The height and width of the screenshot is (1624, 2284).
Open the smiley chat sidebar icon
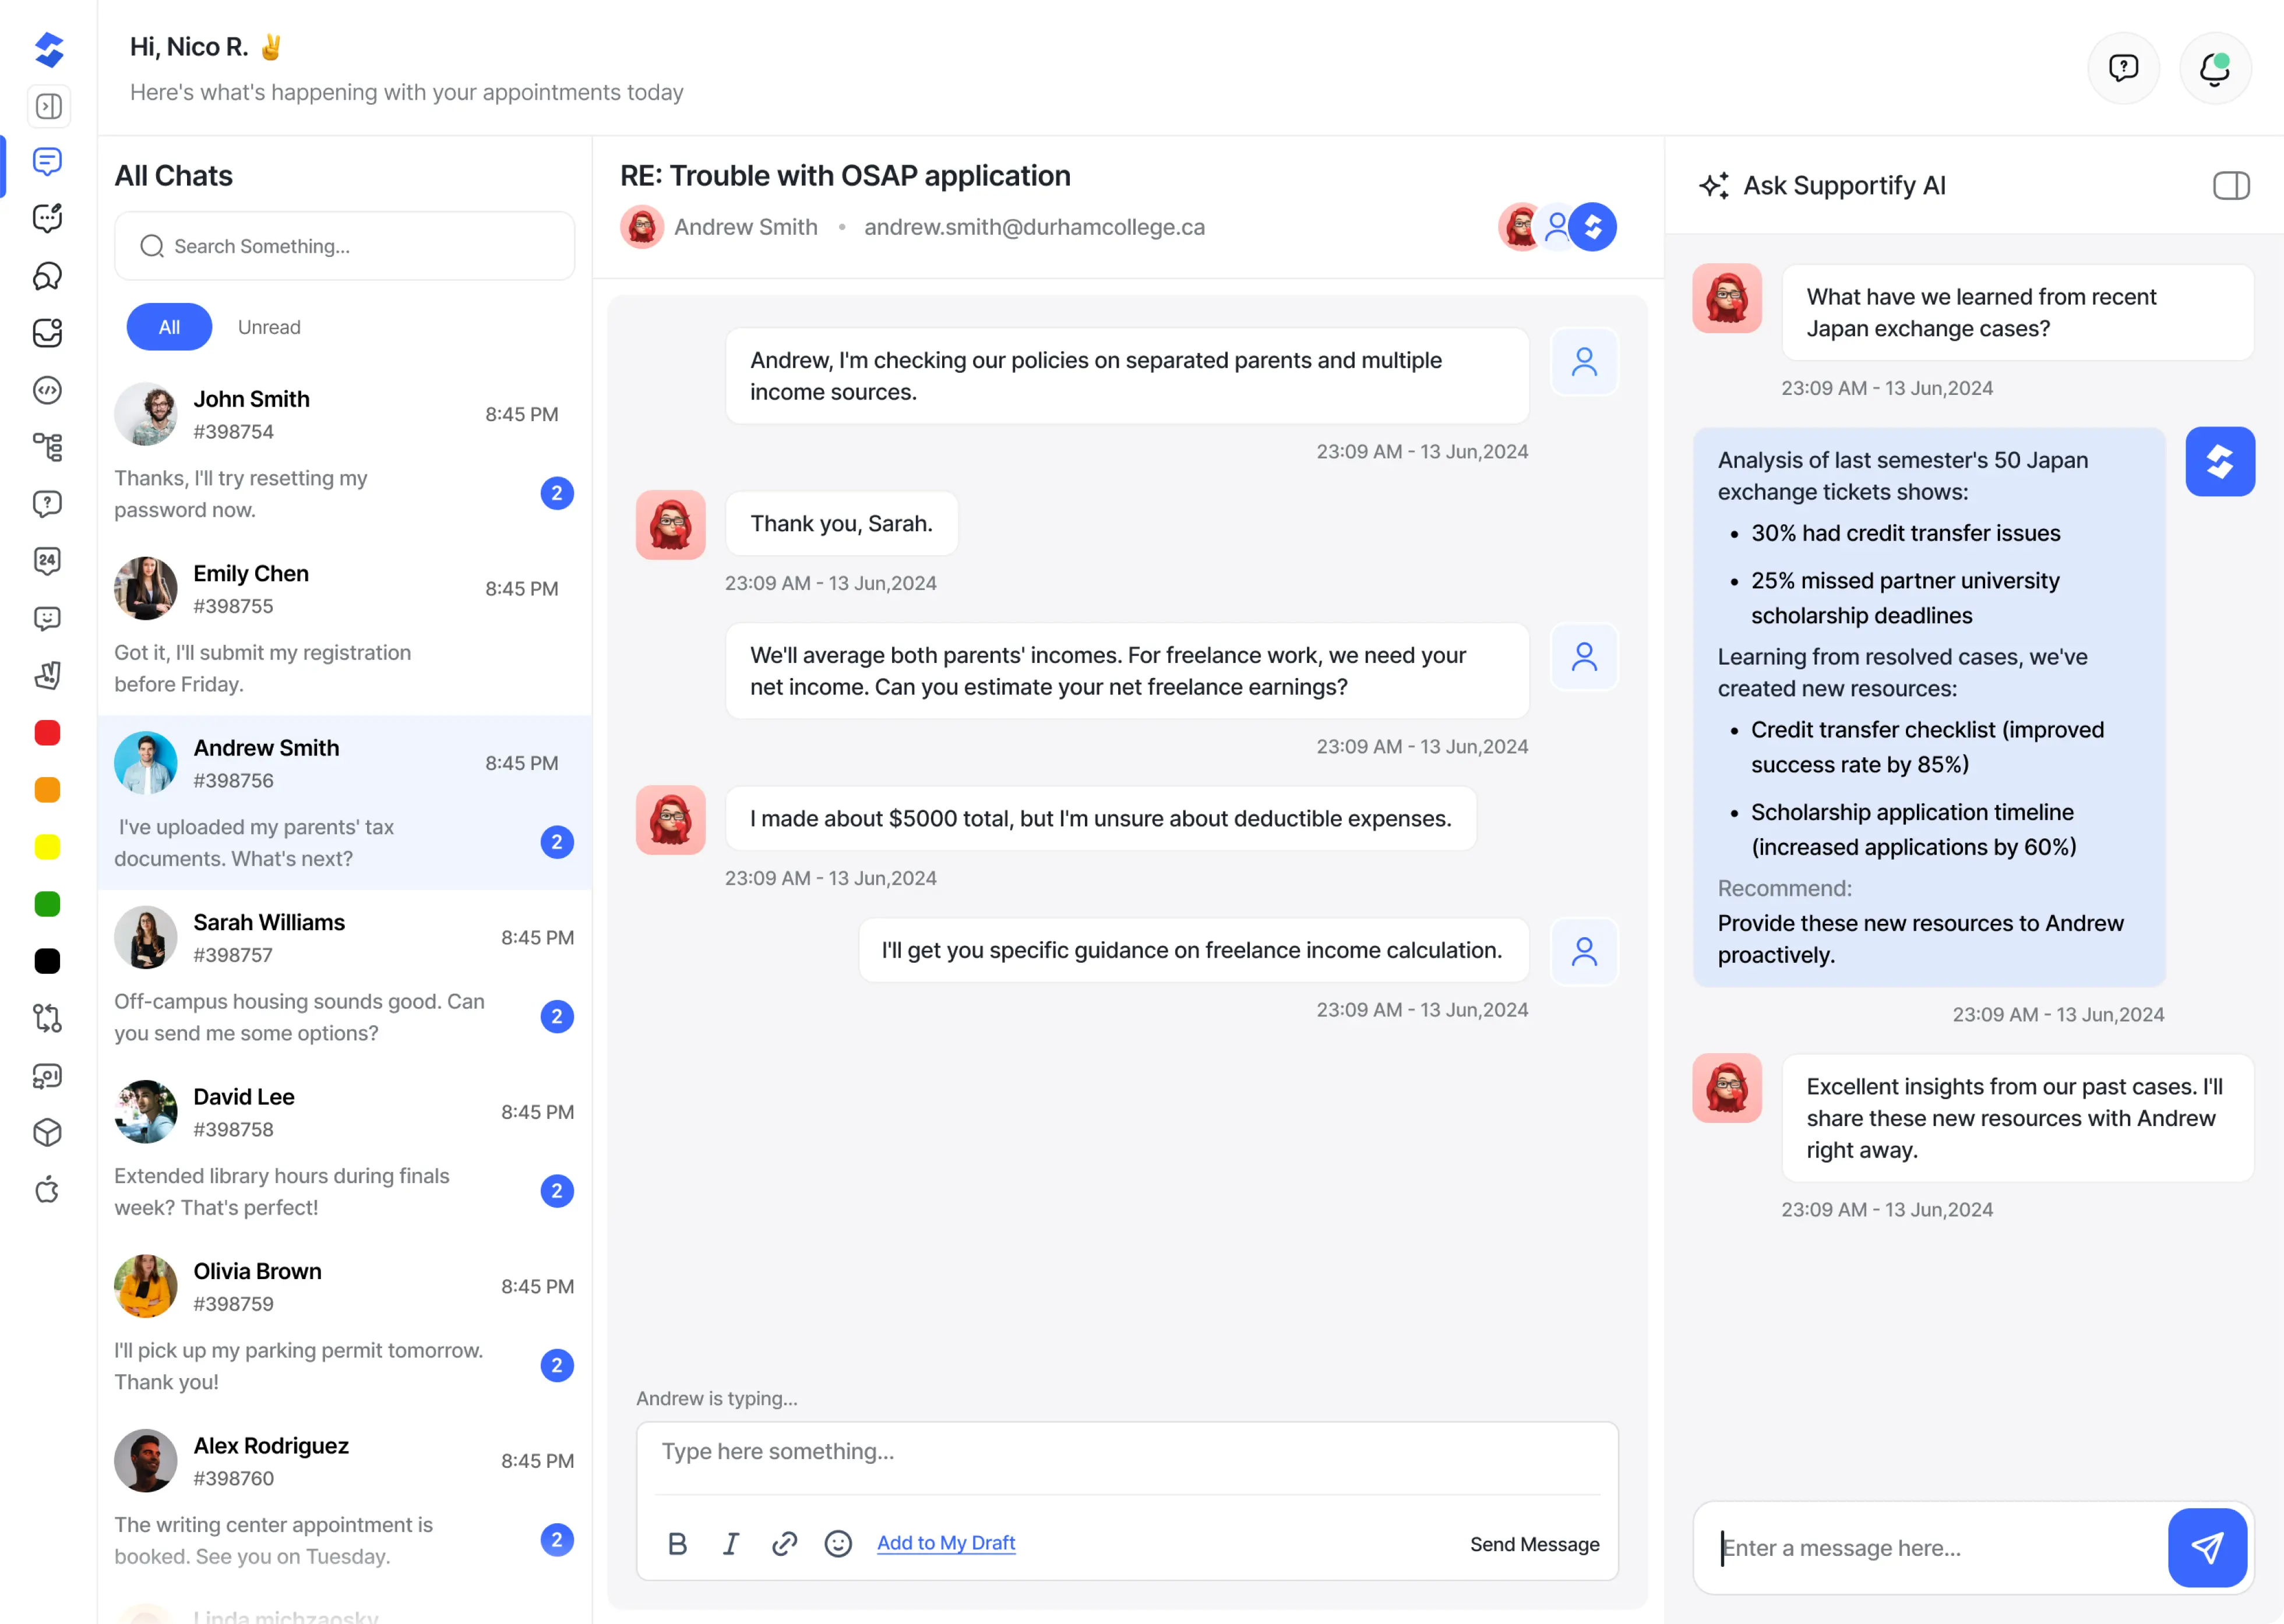pyautogui.click(x=47, y=618)
